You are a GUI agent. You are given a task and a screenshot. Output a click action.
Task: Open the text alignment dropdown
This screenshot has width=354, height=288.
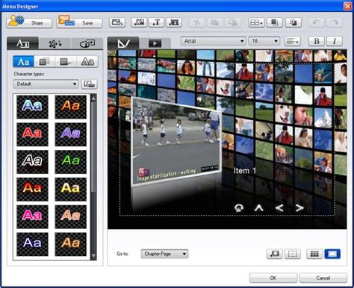[293, 41]
